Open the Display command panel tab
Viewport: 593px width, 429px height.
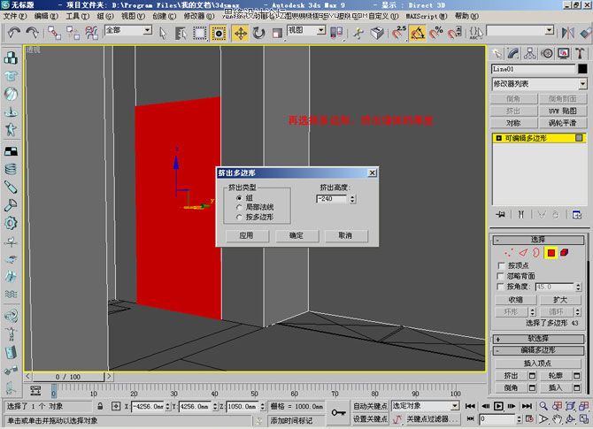tap(564, 54)
